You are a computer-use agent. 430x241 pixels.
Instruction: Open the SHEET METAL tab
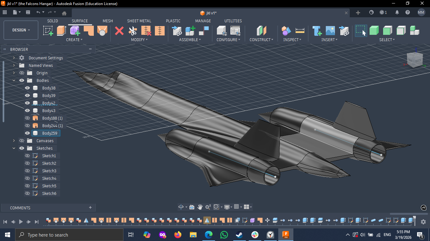coord(139,21)
